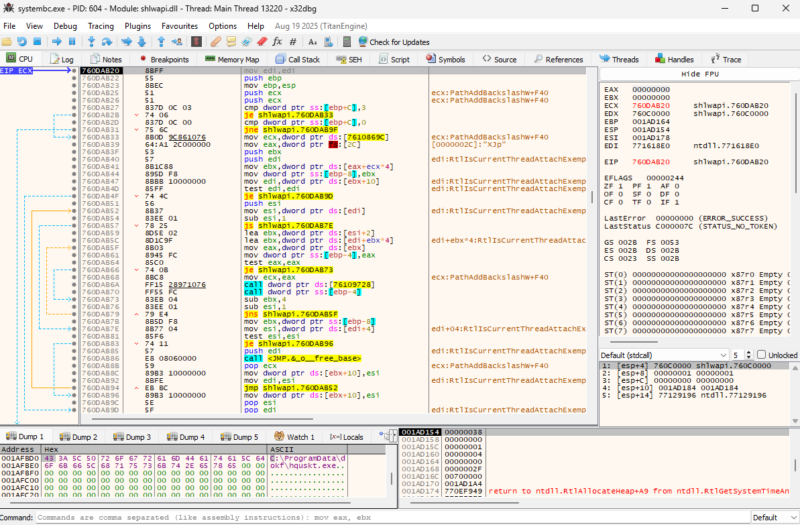
Task: Open the Options menu
Action: [x=223, y=26]
